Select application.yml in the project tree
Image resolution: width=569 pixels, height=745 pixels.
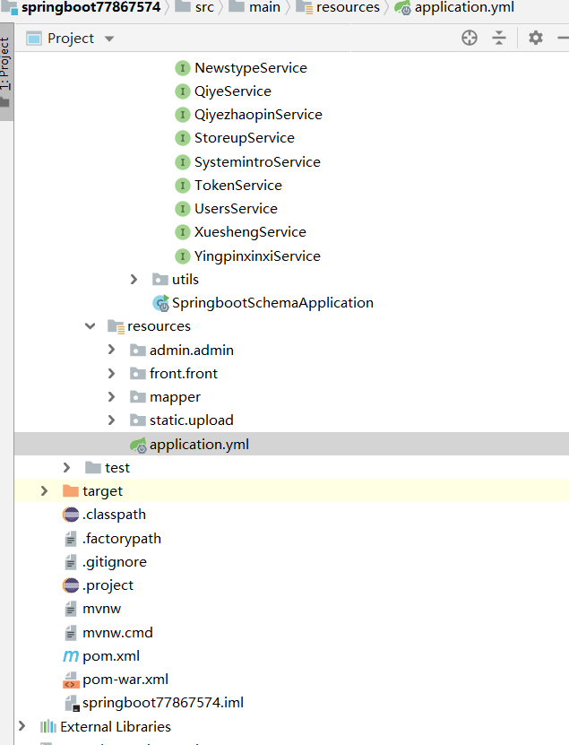(199, 445)
